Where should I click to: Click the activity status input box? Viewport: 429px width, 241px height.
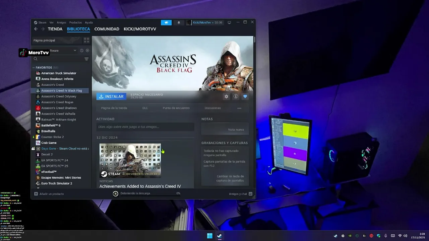tap(145, 127)
